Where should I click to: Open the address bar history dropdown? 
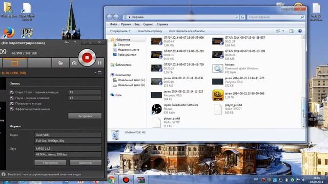tap(237, 17)
